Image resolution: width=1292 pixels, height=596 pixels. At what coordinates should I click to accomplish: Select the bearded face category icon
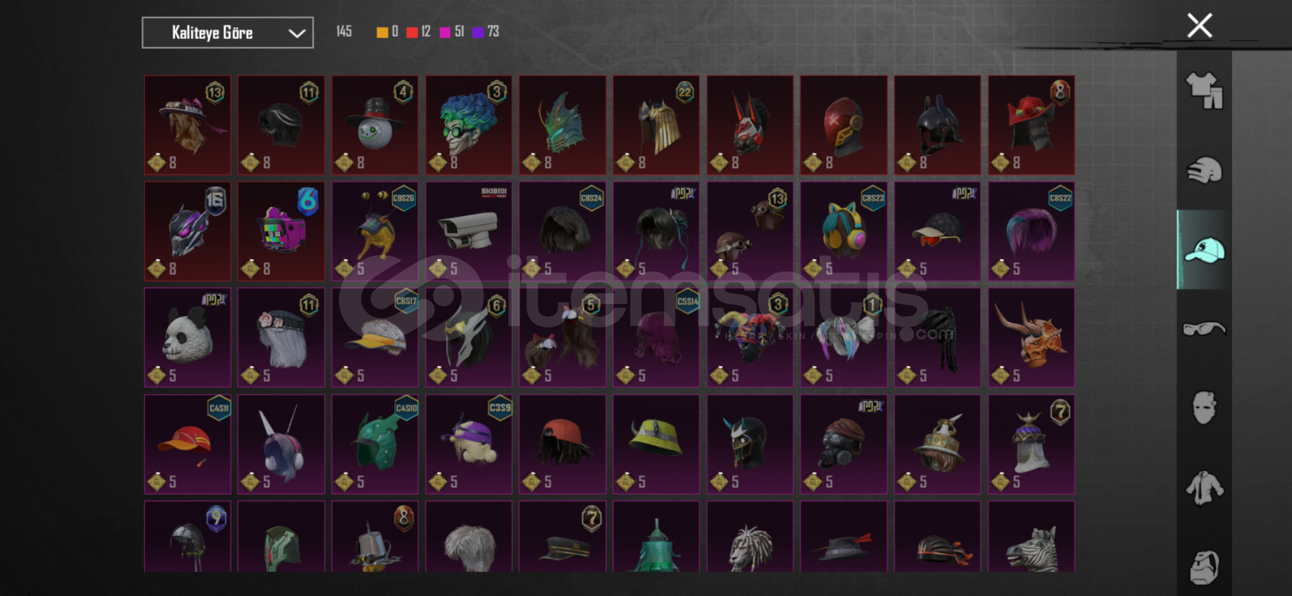tap(1204, 567)
